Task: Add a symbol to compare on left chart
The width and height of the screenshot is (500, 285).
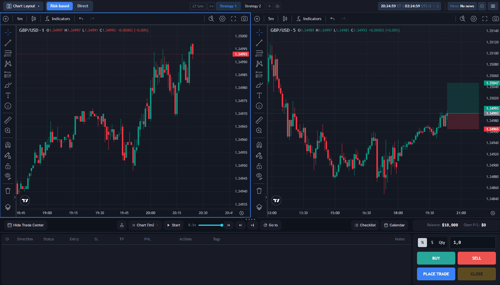Action: tap(6, 19)
